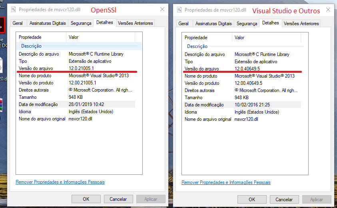This screenshot has height=208, width=337.
Task: Select Nome do arquivo original row in Visual Studio window
Action: coord(242,119)
